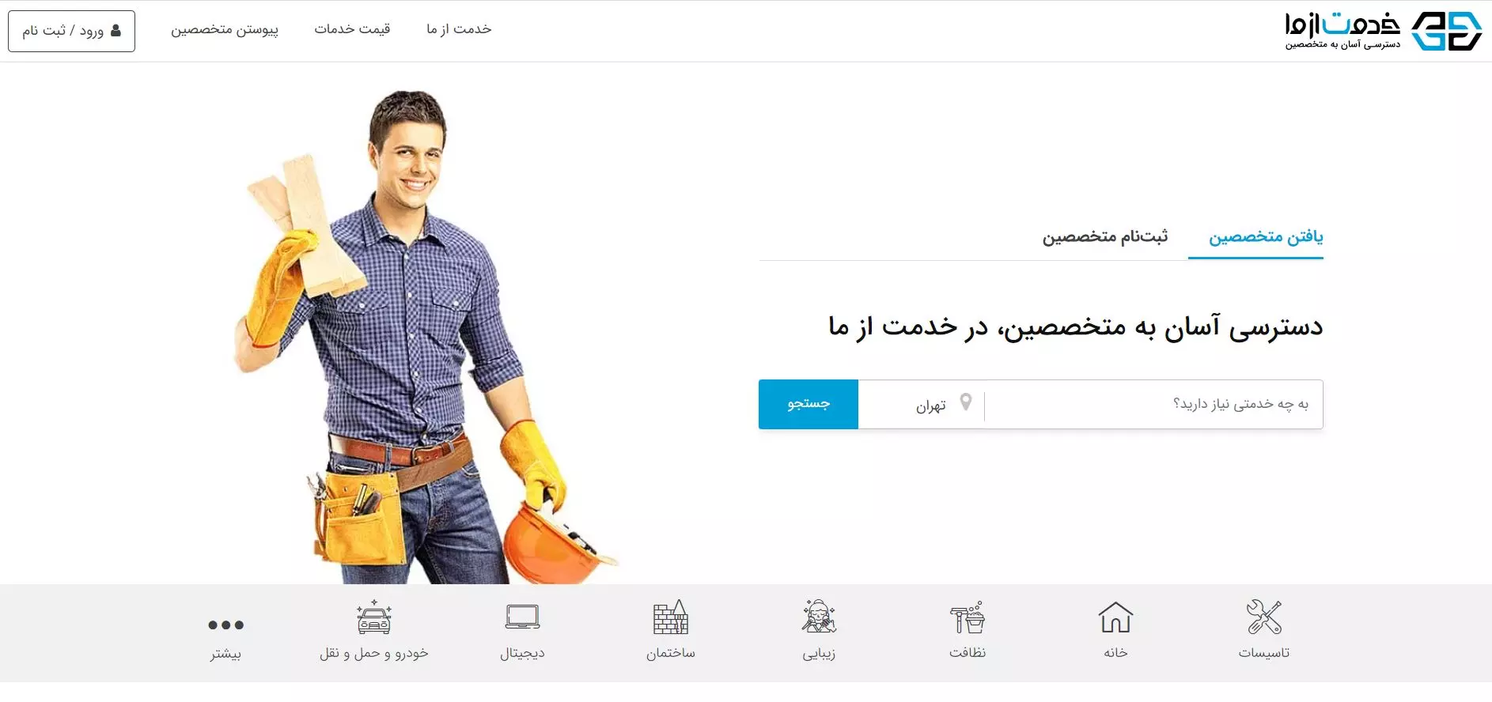Go to پیوستن متخصصین nav link
The width and height of the screenshot is (1492, 702).
[225, 29]
